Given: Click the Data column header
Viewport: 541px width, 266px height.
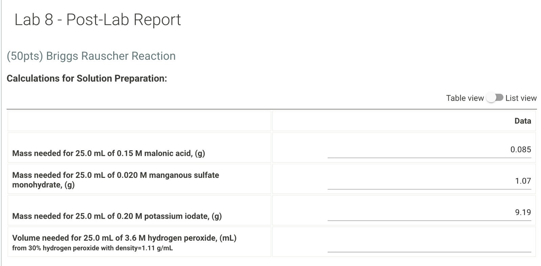Looking at the screenshot, I should pos(522,121).
